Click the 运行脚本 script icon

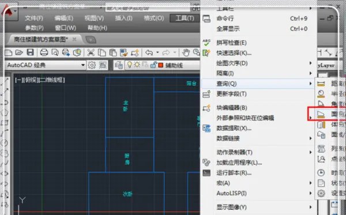206,173
